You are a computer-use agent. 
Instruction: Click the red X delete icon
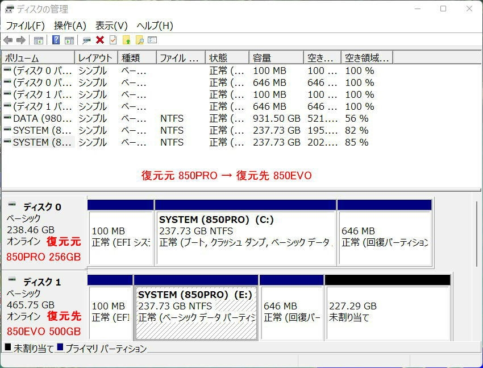100,40
